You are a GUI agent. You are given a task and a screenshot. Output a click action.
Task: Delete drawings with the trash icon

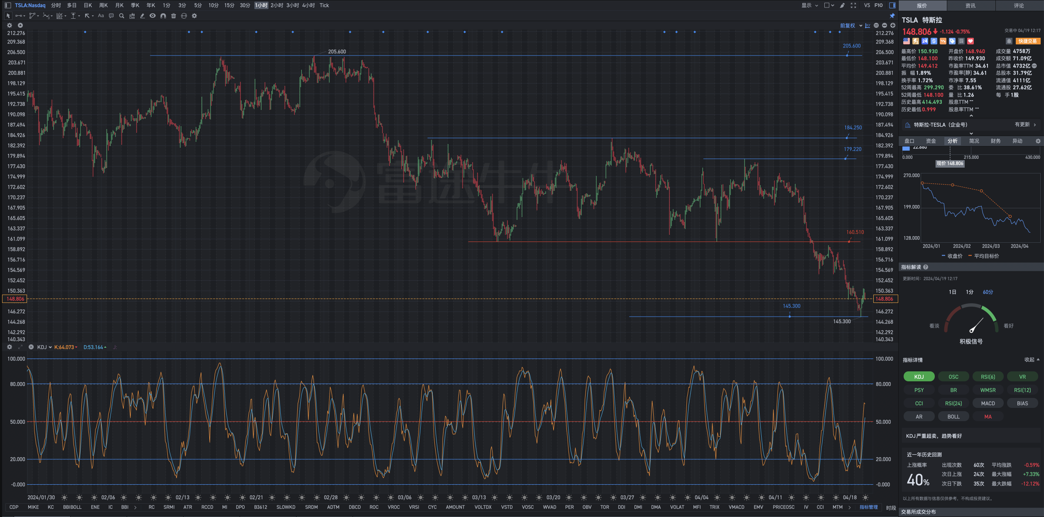point(174,16)
